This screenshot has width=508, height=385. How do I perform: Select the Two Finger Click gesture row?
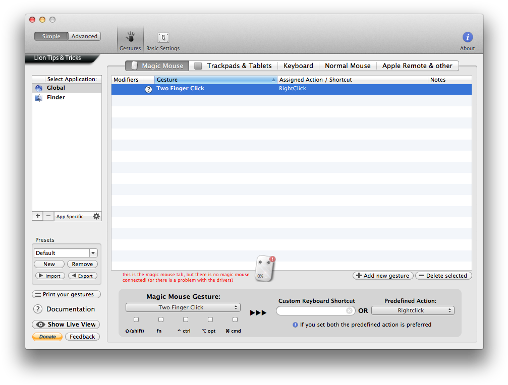pos(292,89)
